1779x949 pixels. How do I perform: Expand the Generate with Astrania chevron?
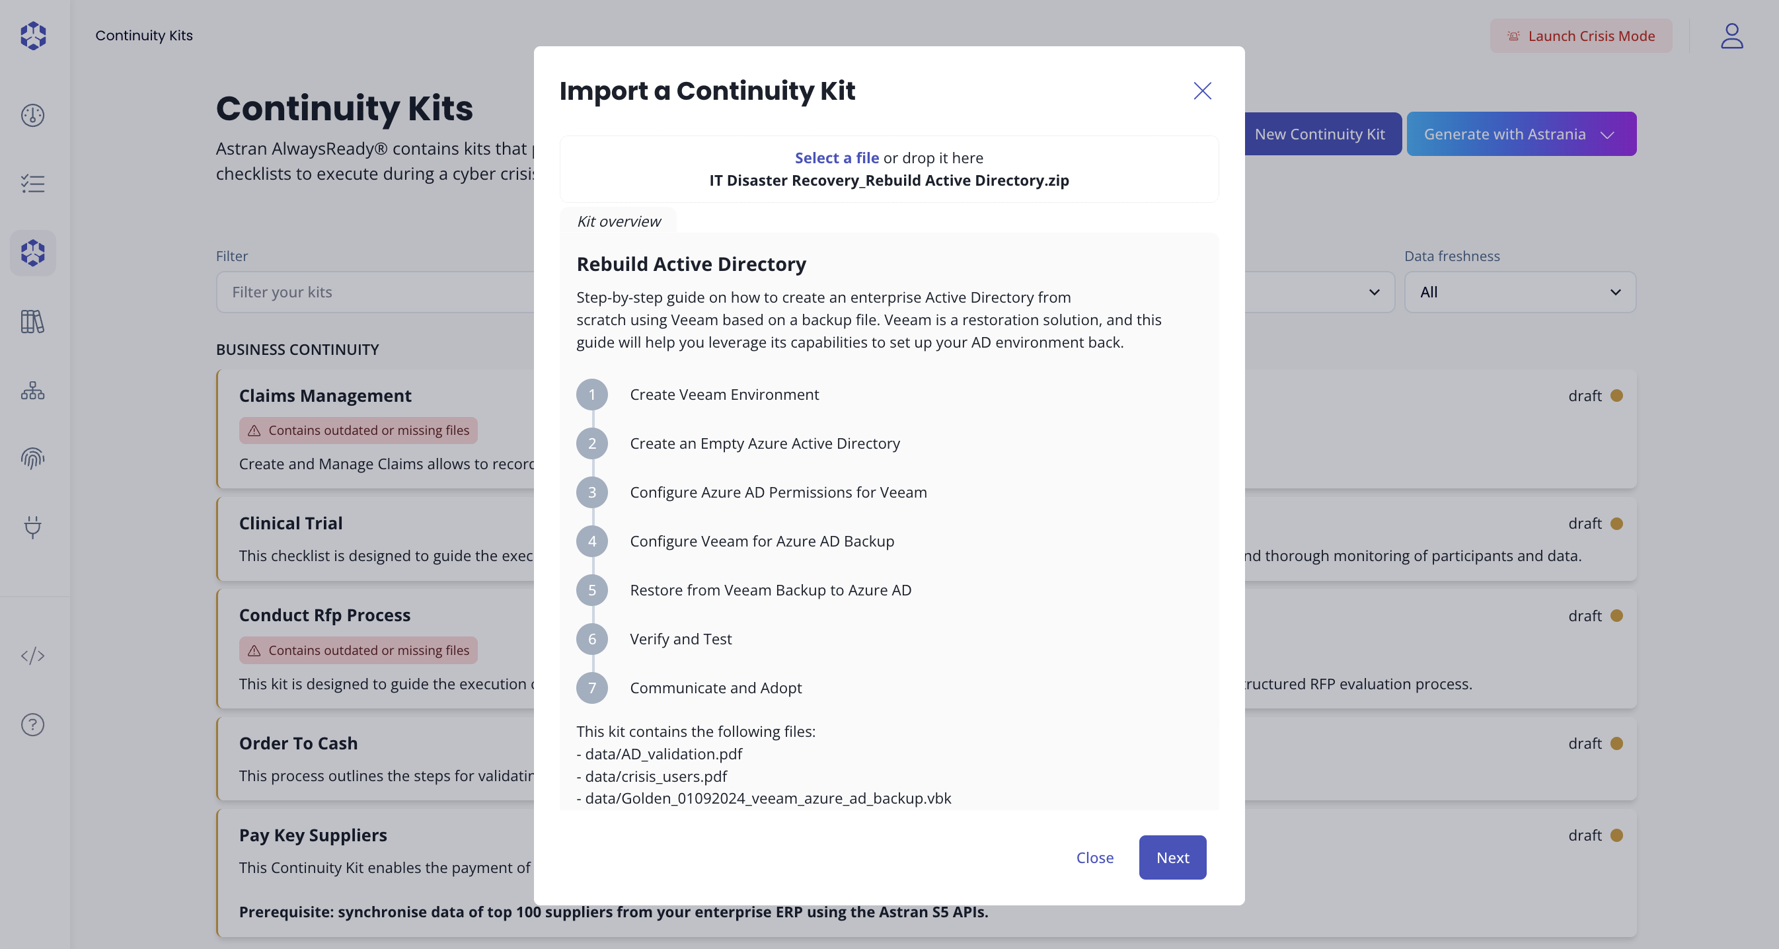(x=1607, y=135)
